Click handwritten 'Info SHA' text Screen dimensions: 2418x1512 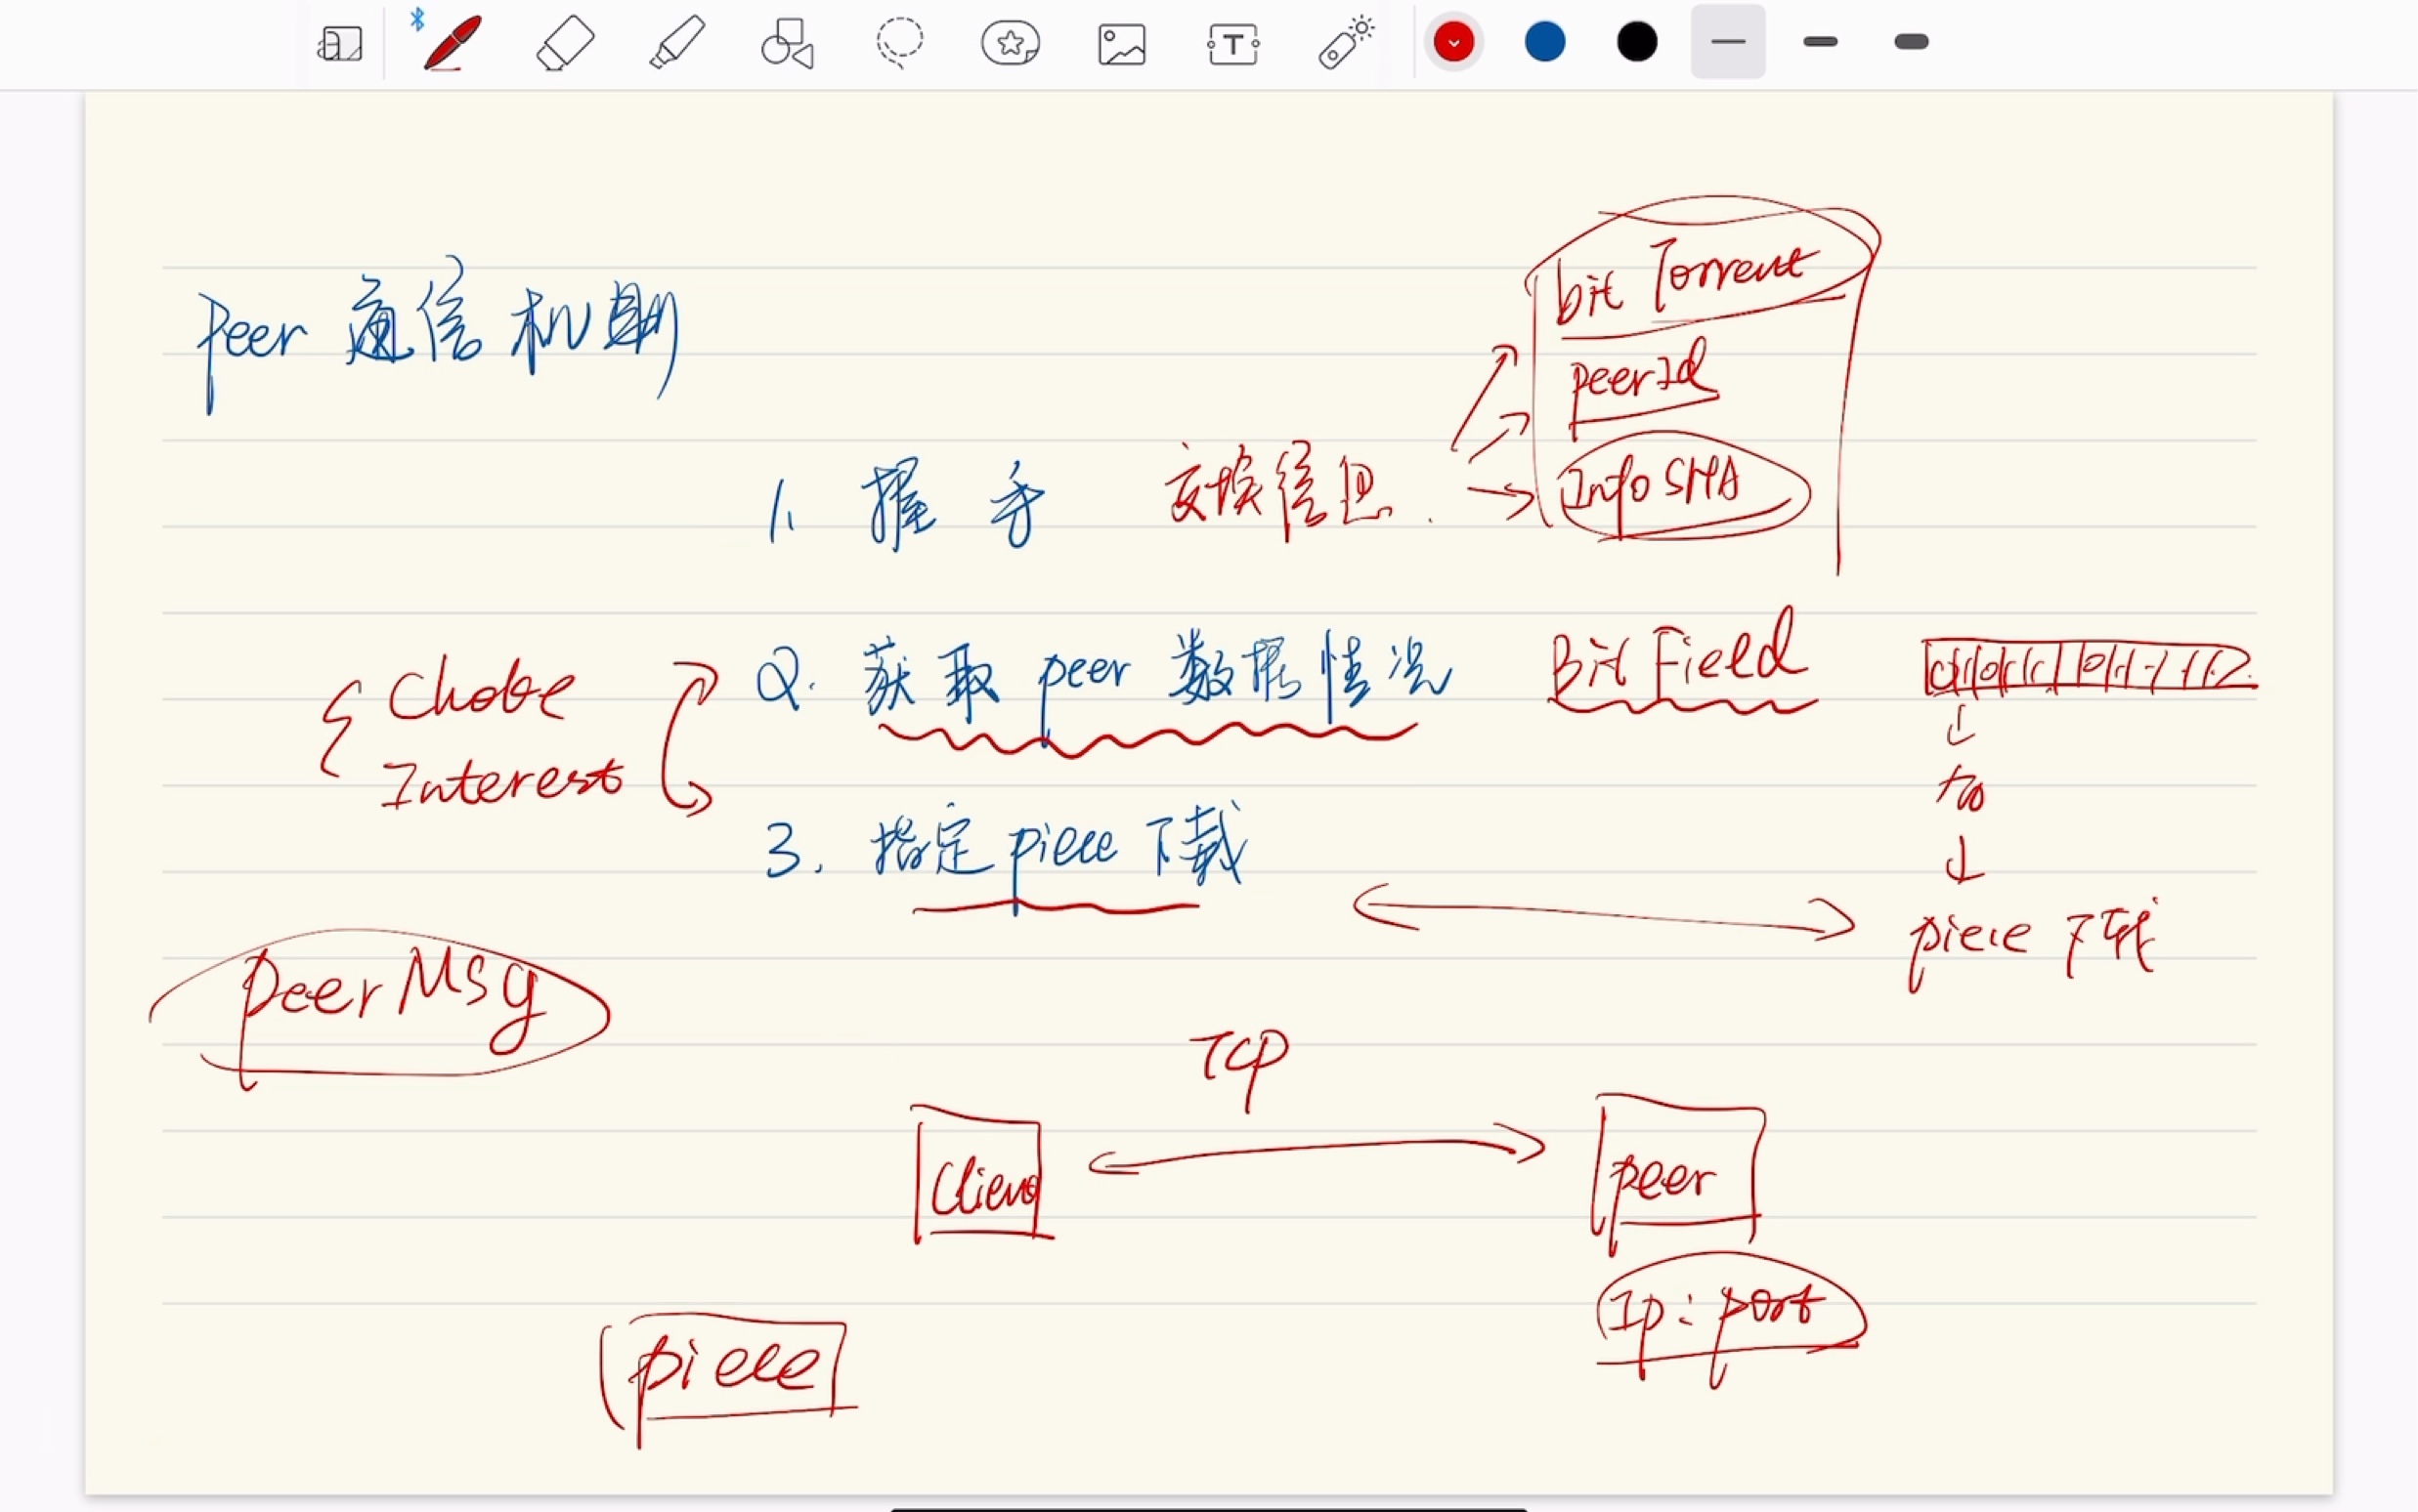click(x=1652, y=486)
